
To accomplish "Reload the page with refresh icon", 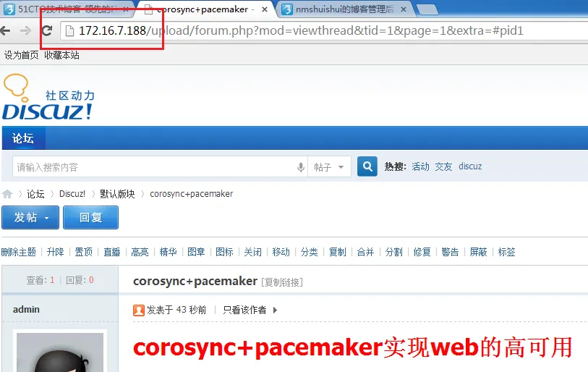I will coord(47,30).
